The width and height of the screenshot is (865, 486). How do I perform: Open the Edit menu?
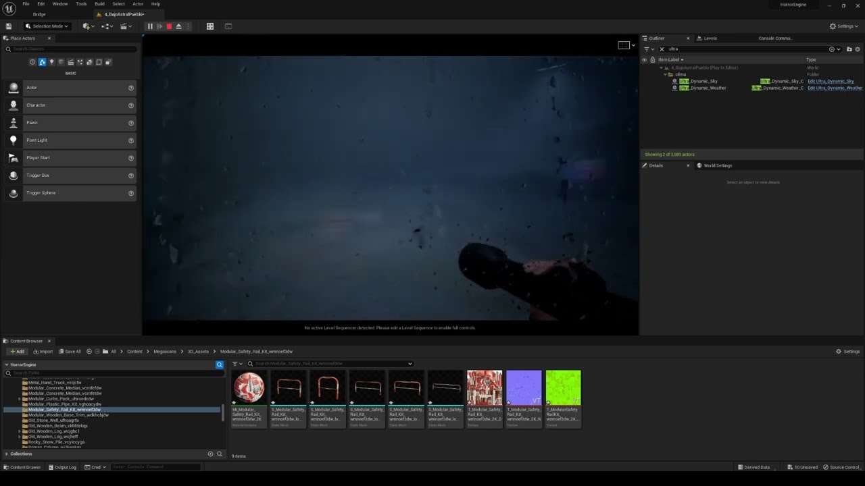pyautogui.click(x=41, y=4)
